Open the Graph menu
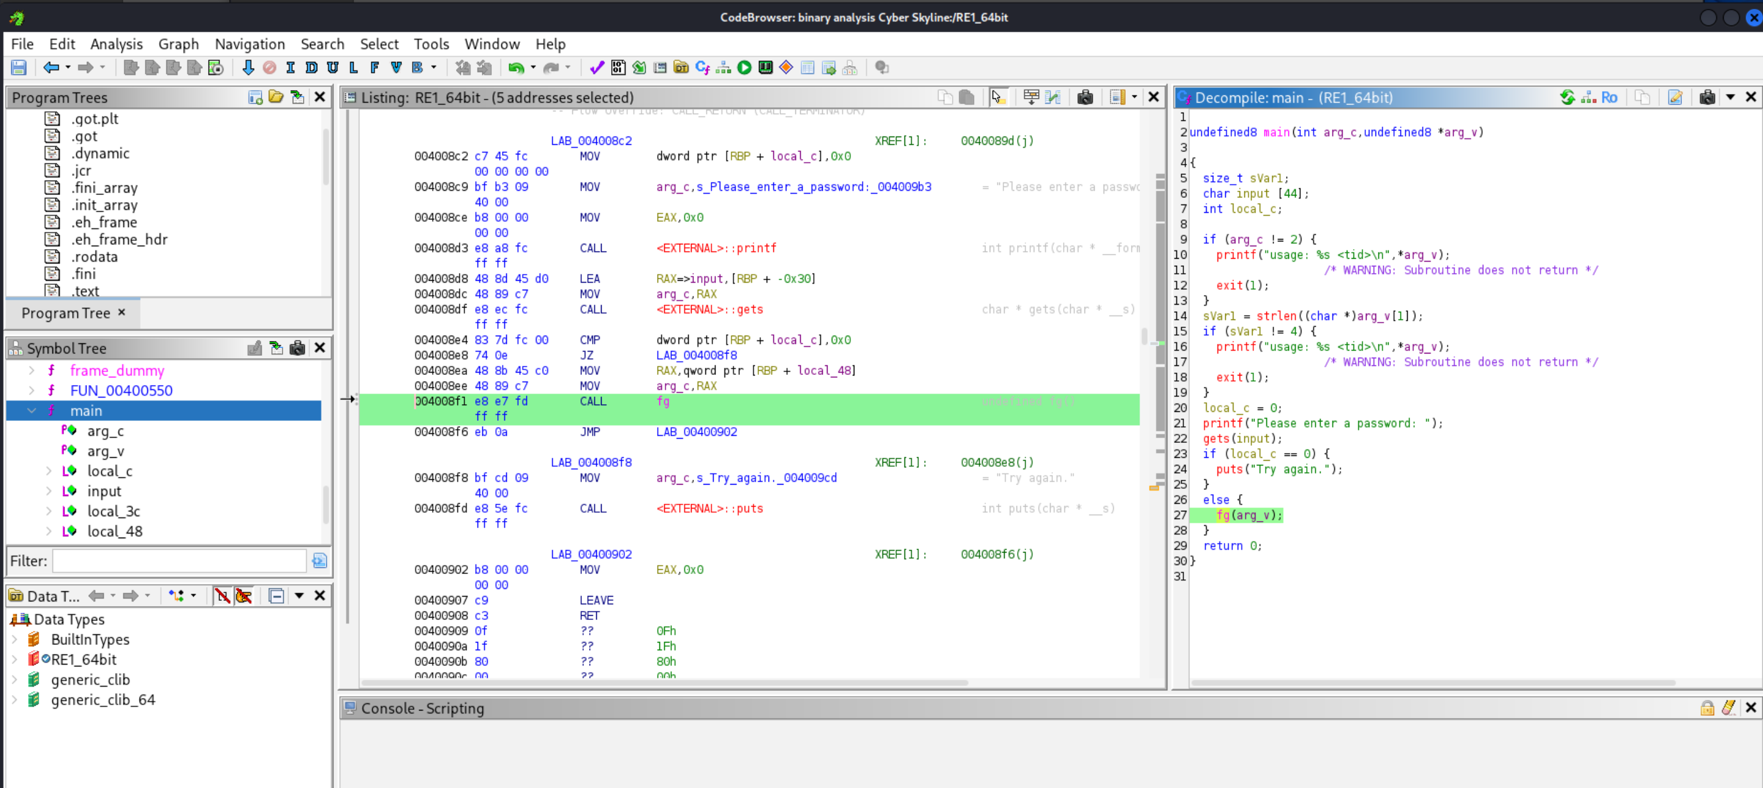 (x=178, y=44)
